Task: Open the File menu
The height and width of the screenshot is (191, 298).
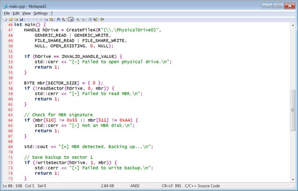Action: (x=6, y=13)
